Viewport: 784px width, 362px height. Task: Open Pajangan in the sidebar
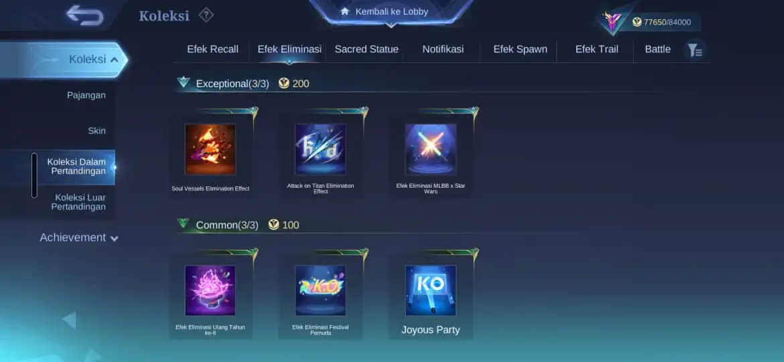[x=86, y=95]
